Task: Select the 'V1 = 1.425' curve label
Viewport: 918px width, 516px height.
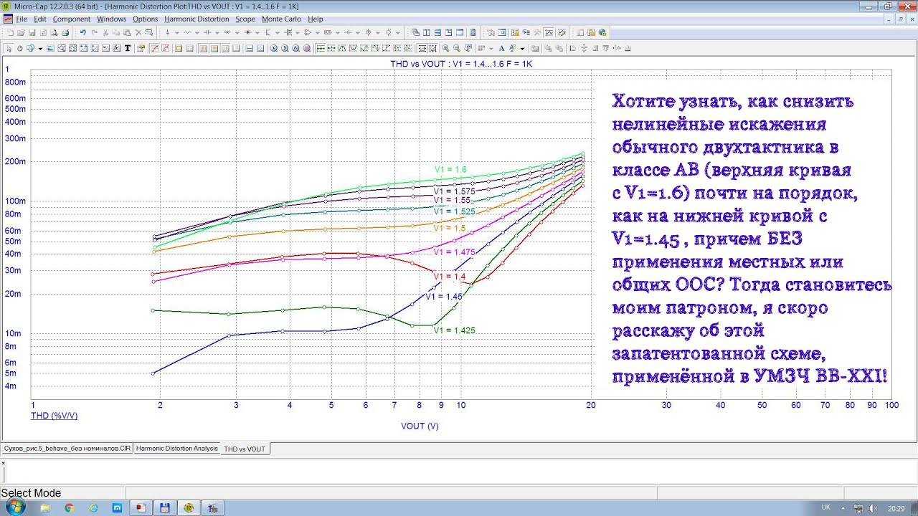Action: tap(455, 330)
